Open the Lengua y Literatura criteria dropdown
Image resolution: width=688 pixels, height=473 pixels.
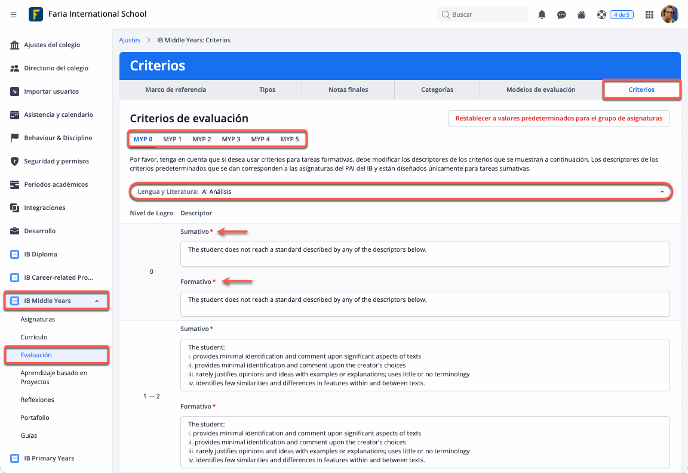pos(401,191)
